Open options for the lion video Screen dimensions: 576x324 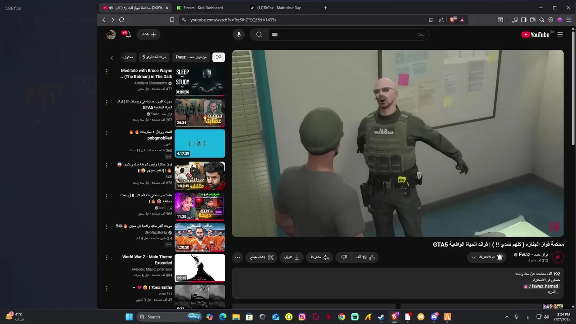(x=107, y=196)
